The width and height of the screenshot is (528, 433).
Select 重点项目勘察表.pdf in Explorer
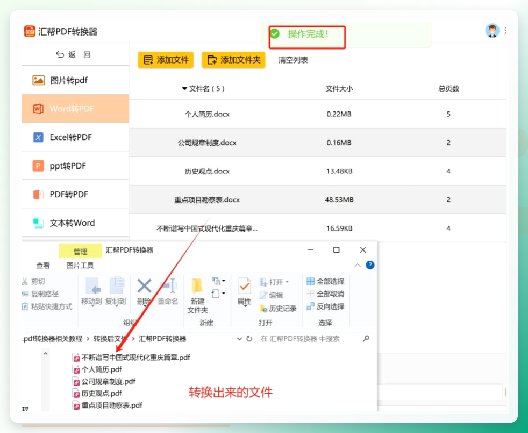coord(107,406)
